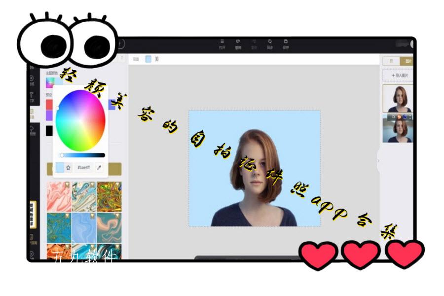
Task: Select the purple preset color swatch
Action: (49, 115)
